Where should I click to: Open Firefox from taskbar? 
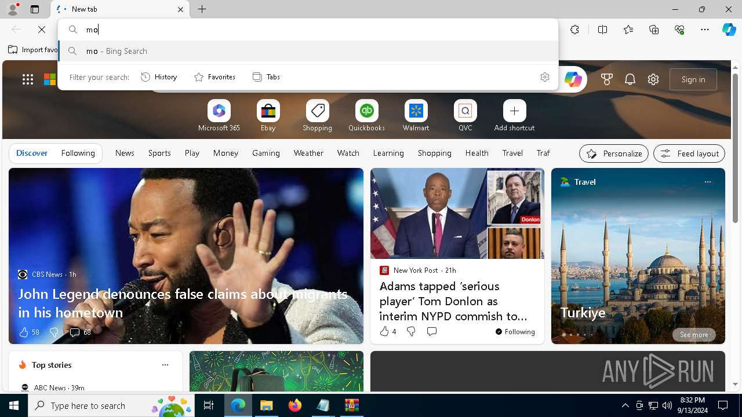(295, 405)
